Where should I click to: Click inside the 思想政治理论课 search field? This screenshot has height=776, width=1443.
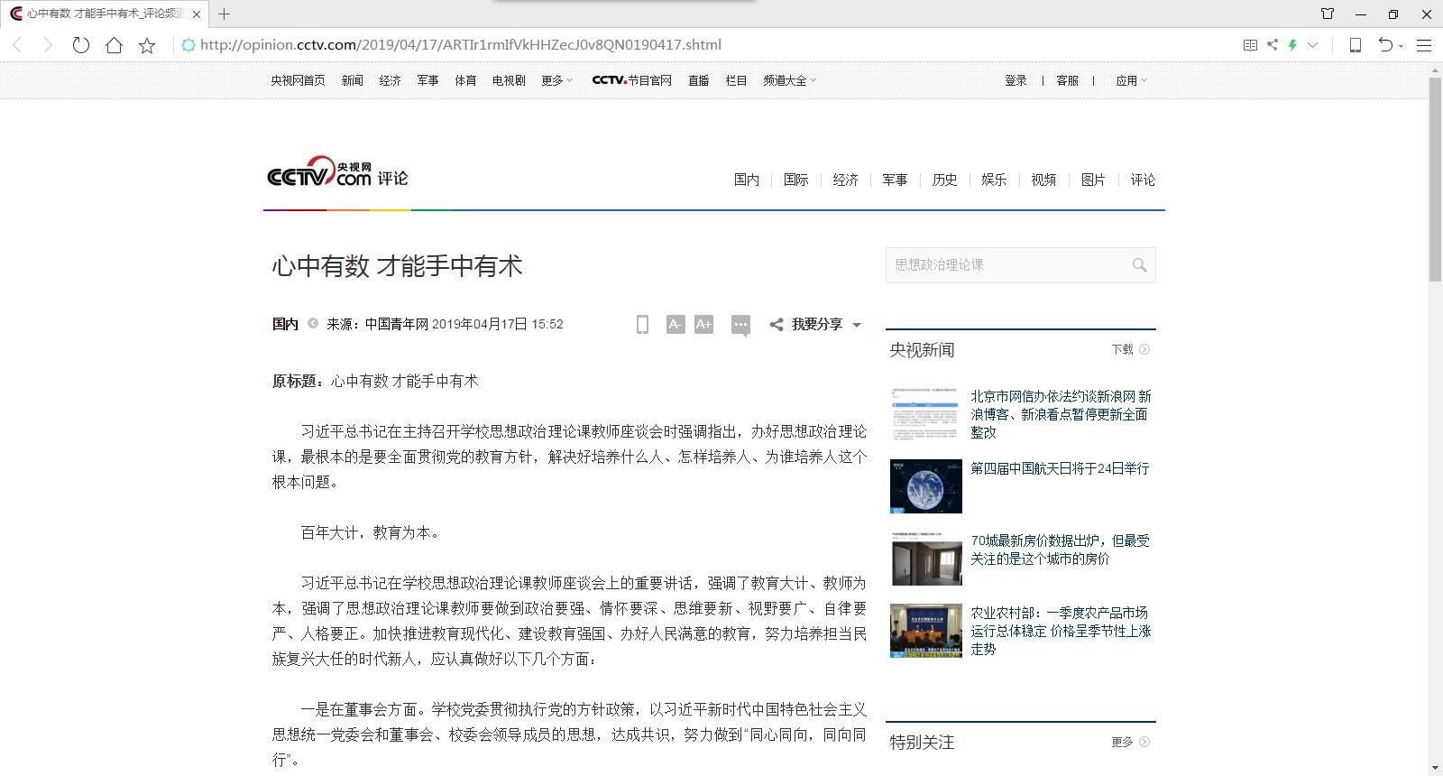pyautogui.click(x=1006, y=265)
